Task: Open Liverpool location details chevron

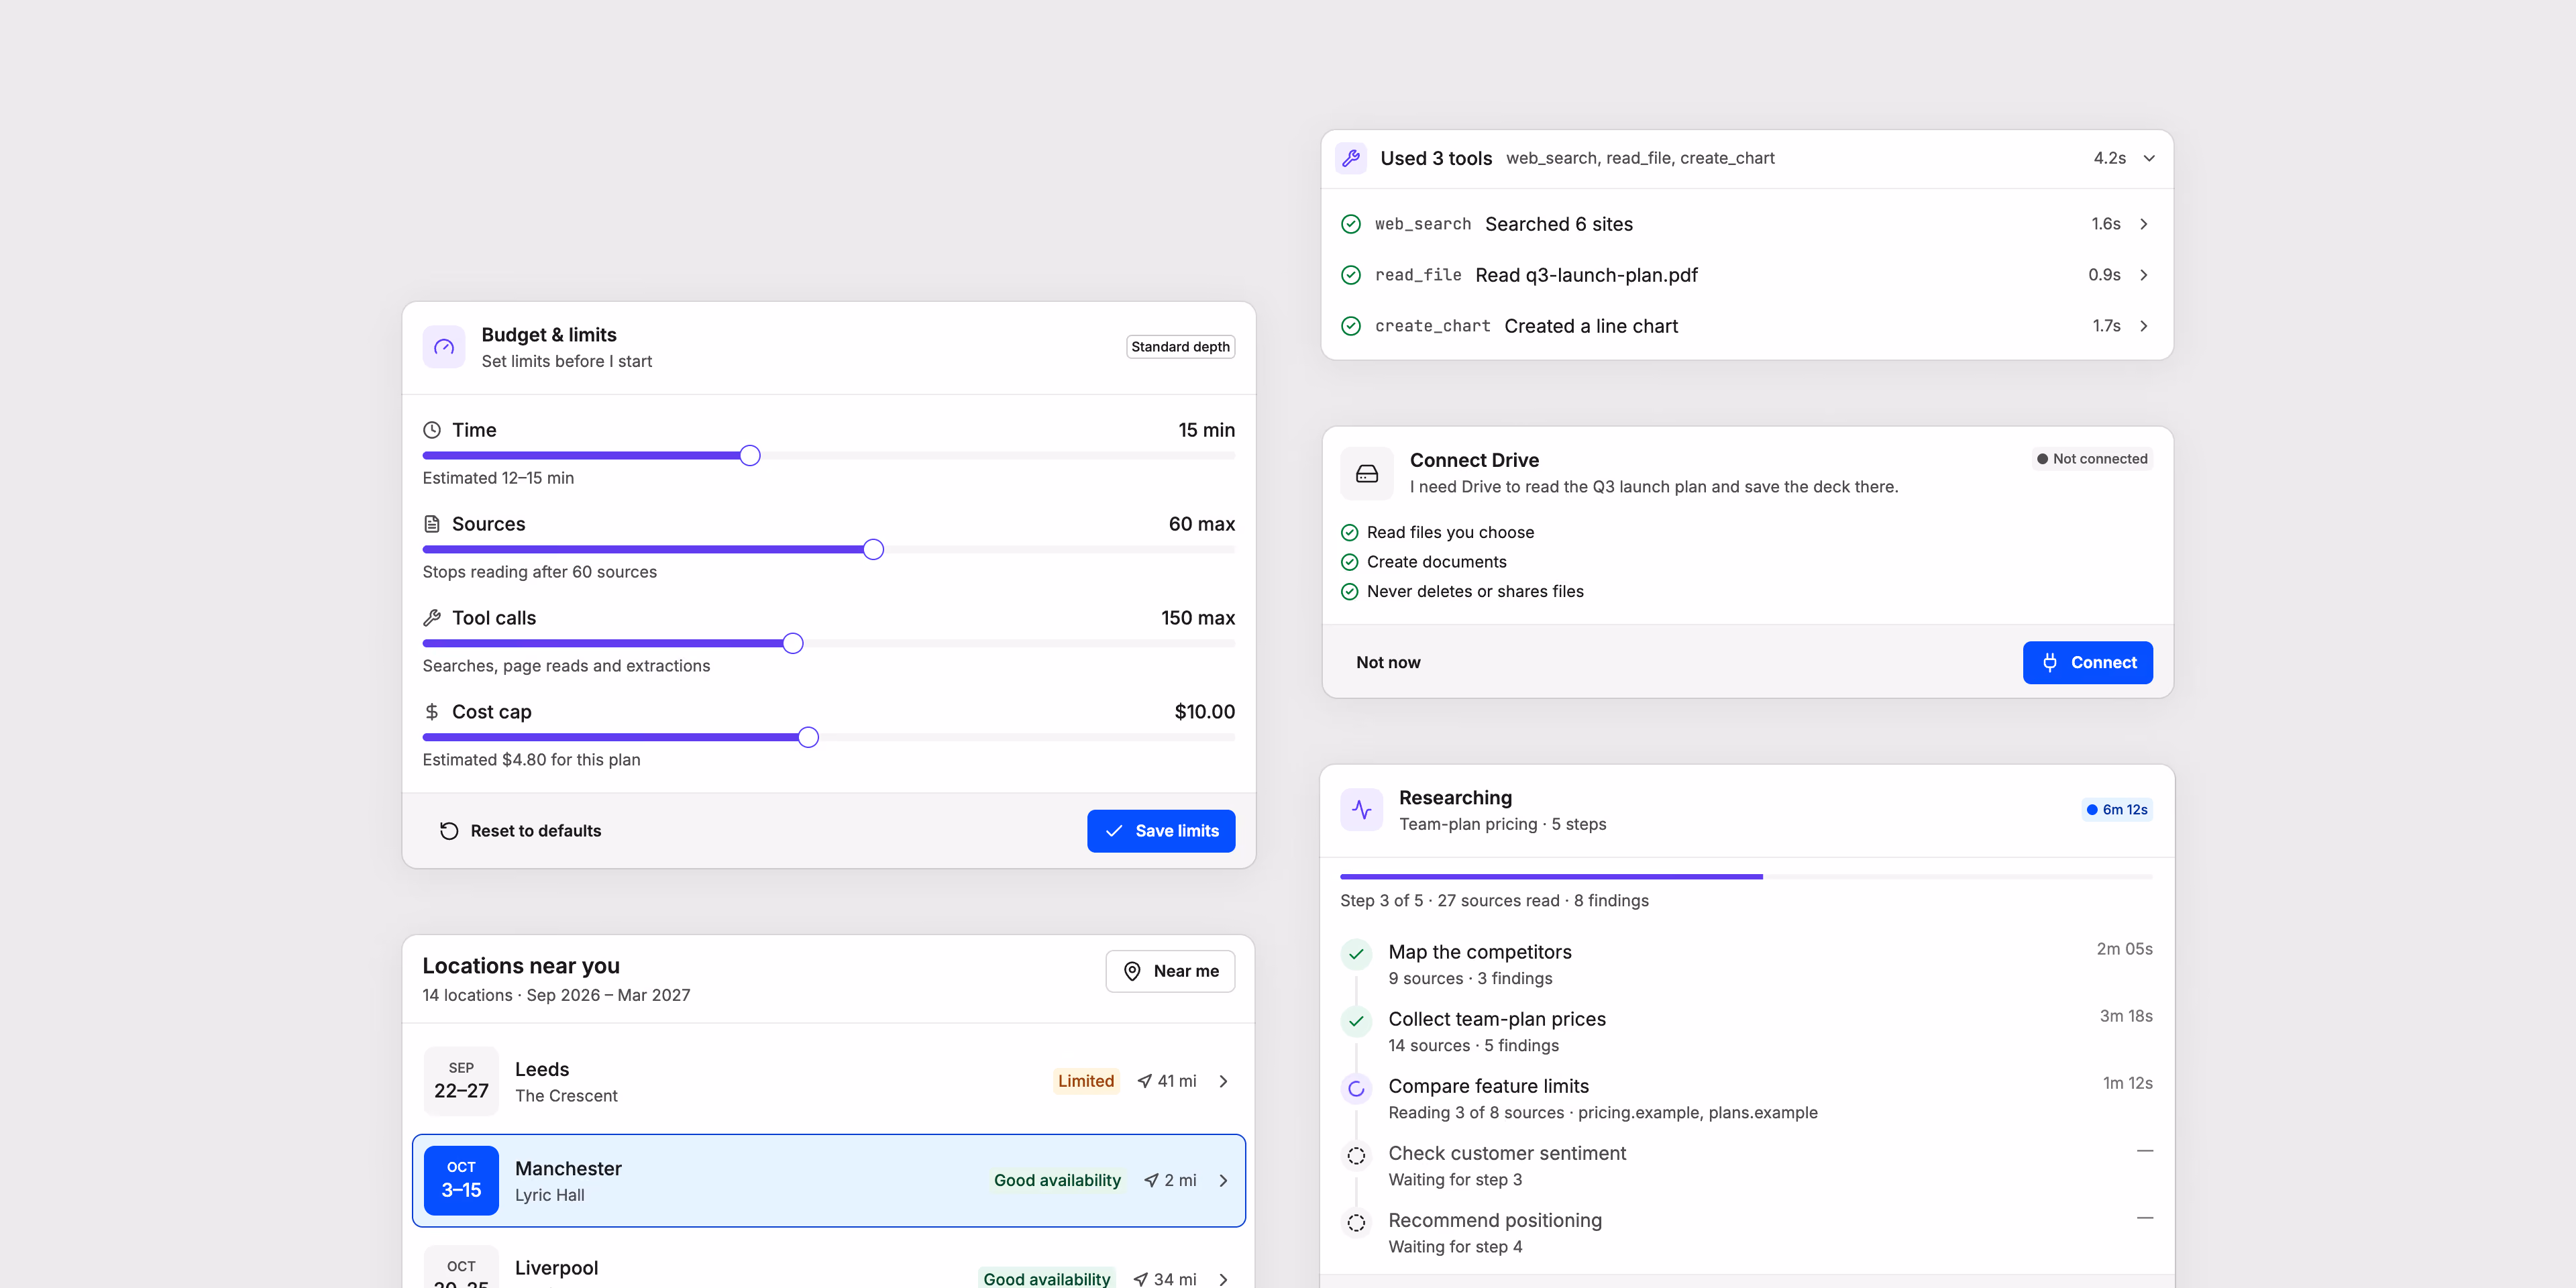Action: pyautogui.click(x=1224, y=1279)
